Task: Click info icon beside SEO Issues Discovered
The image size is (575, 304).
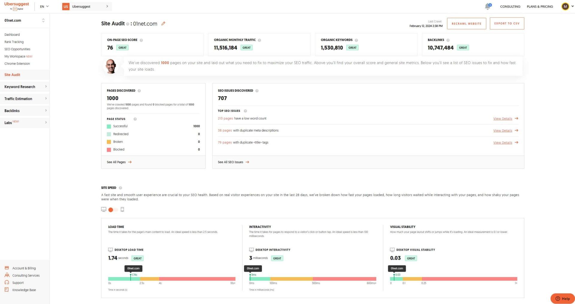Action: coord(257,91)
